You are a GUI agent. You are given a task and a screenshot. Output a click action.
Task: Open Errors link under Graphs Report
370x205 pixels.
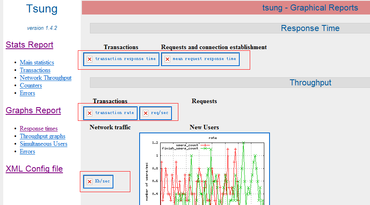coord(27,151)
